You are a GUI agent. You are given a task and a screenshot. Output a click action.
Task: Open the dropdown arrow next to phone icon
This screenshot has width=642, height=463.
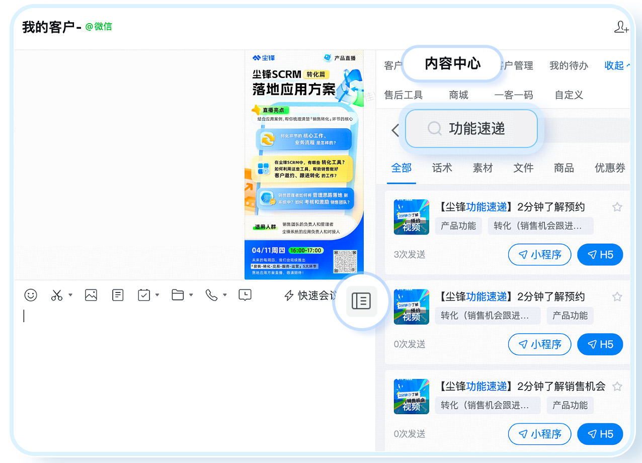225,295
